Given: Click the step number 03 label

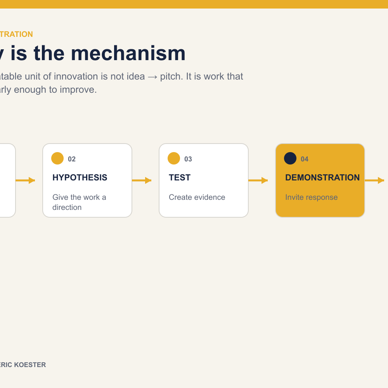Looking at the screenshot, I should (x=188, y=159).
